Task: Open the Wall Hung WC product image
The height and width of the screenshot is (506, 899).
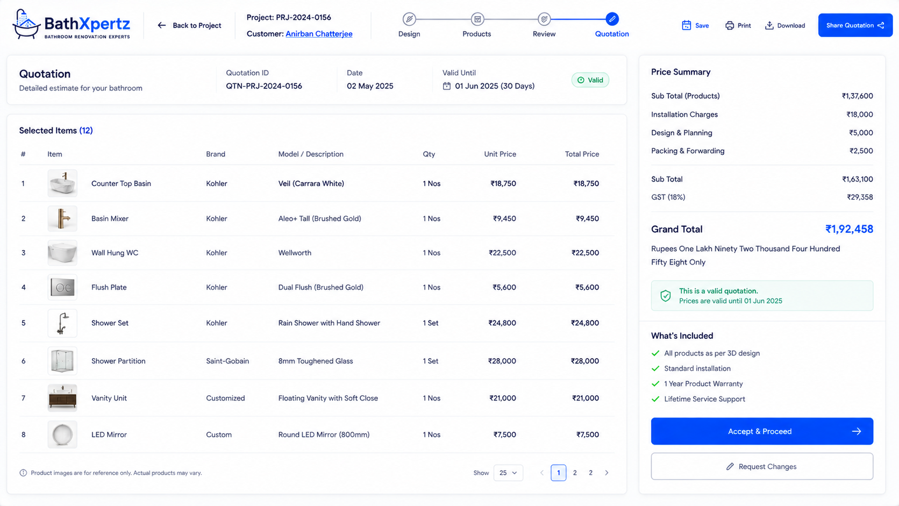Action: click(x=62, y=253)
